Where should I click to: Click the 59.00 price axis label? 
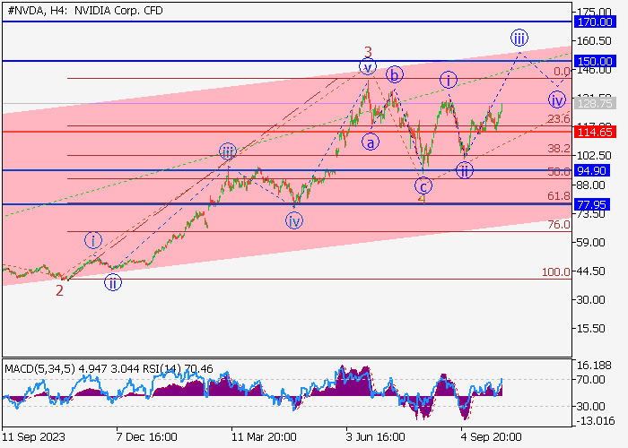coord(590,243)
